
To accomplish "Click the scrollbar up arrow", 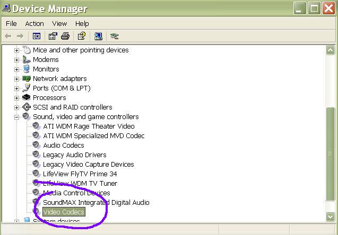I will pos(330,50).
